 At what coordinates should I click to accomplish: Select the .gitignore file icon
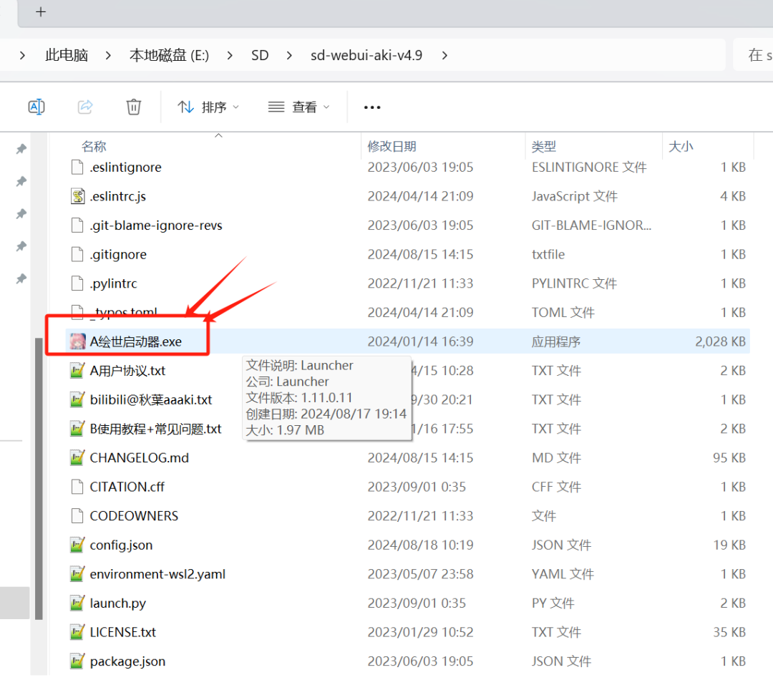[77, 254]
